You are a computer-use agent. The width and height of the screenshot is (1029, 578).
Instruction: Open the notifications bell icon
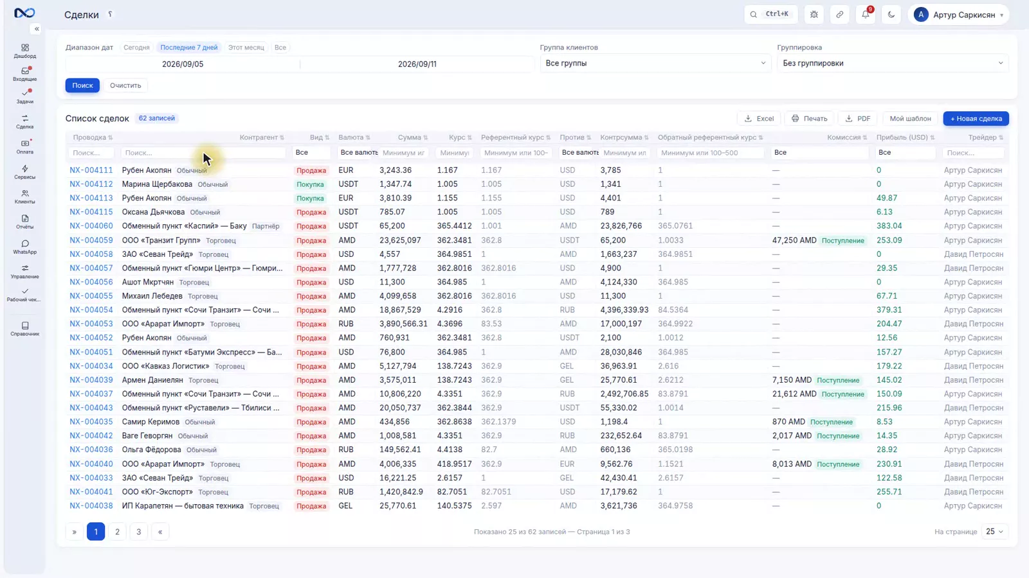(x=866, y=14)
